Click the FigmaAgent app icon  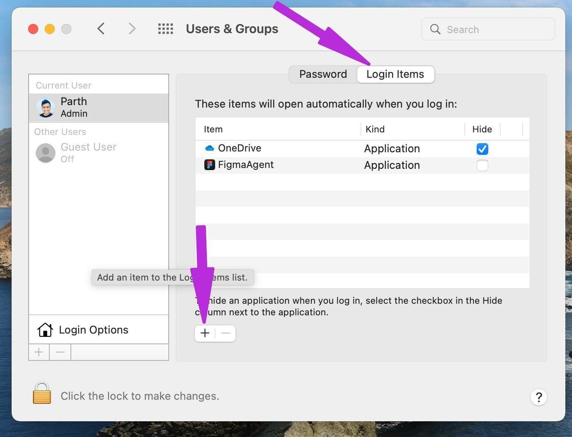click(x=210, y=165)
